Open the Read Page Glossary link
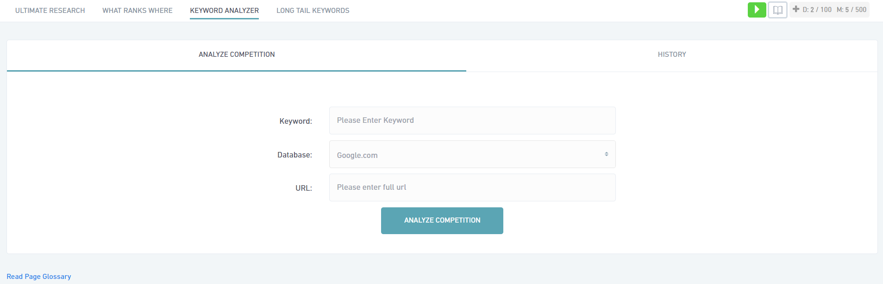883x284 pixels. (x=39, y=277)
